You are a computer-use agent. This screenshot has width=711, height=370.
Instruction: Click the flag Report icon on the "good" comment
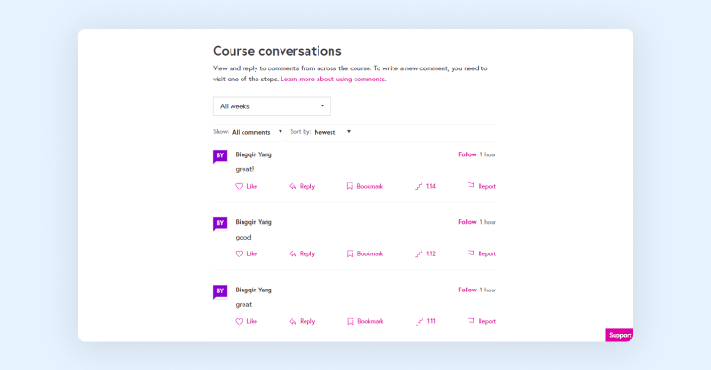pyautogui.click(x=471, y=253)
